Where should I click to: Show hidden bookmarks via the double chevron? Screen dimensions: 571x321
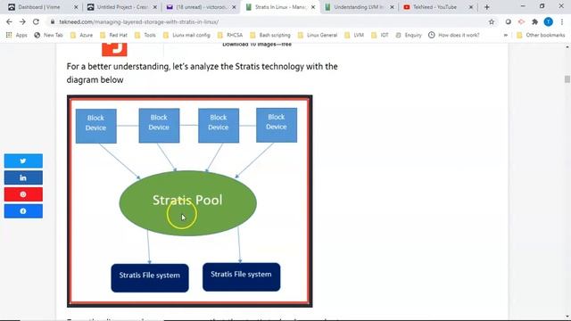(x=506, y=35)
